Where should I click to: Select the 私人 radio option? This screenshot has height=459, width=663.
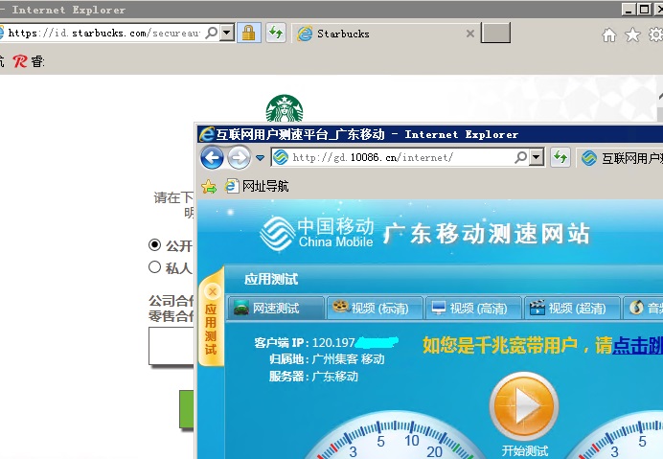pos(155,267)
